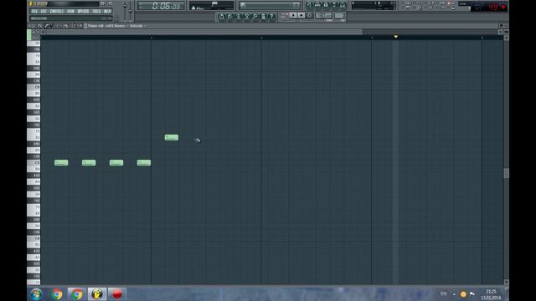Click the vertical scrollbar thumb
The image size is (536, 301).
tap(506, 173)
